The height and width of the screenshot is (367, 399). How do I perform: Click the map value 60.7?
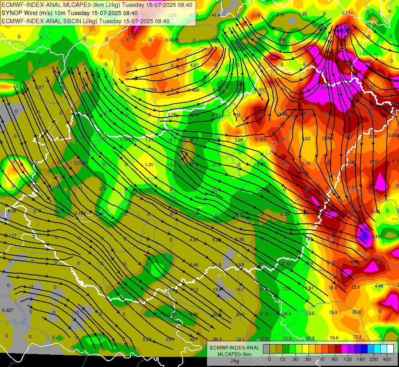(x=194, y=140)
